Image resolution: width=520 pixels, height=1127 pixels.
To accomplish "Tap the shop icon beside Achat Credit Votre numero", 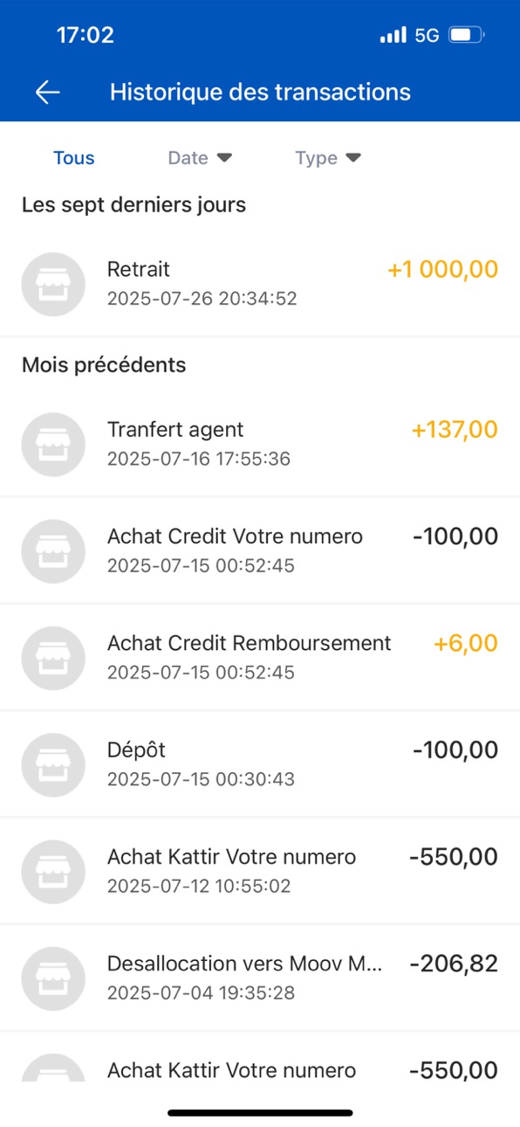I will coord(53,550).
